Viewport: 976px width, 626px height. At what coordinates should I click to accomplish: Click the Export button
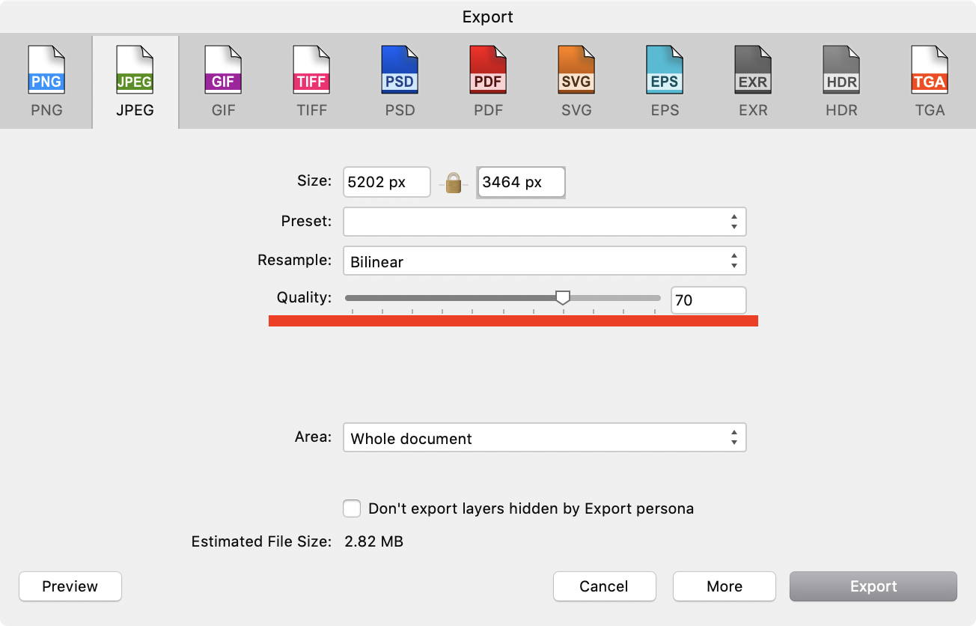pos(873,586)
